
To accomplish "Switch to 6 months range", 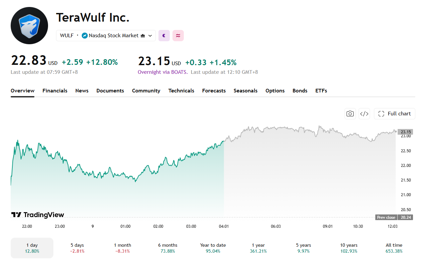I will coord(168,248).
